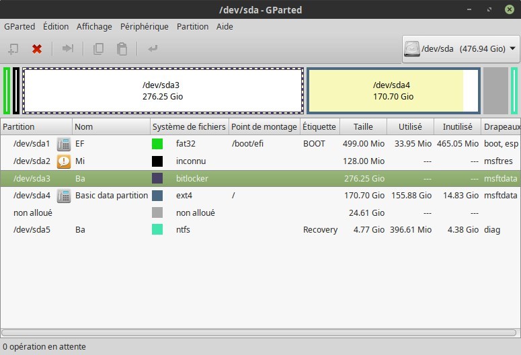The image size is (521, 355).
Task: Click the Resize/Move partition toolbar icon
Action: (x=68, y=48)
